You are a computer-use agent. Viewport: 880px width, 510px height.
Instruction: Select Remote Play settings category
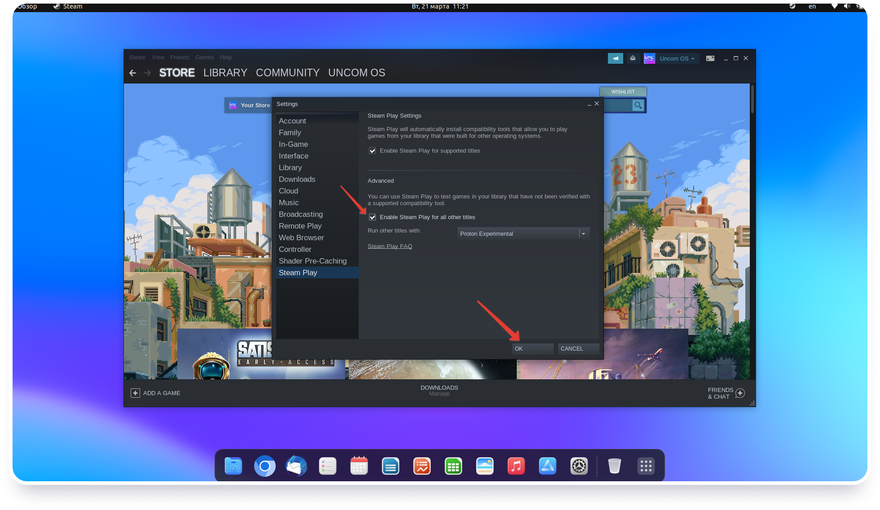point(317,226)
